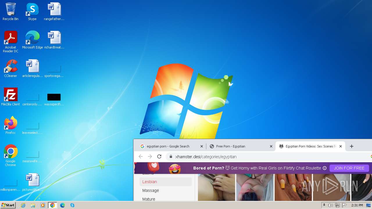Screen dimensions: 372x209
Task: Select the meanswife desktop file
Action: pyautogui.click(x=32, y=156)
